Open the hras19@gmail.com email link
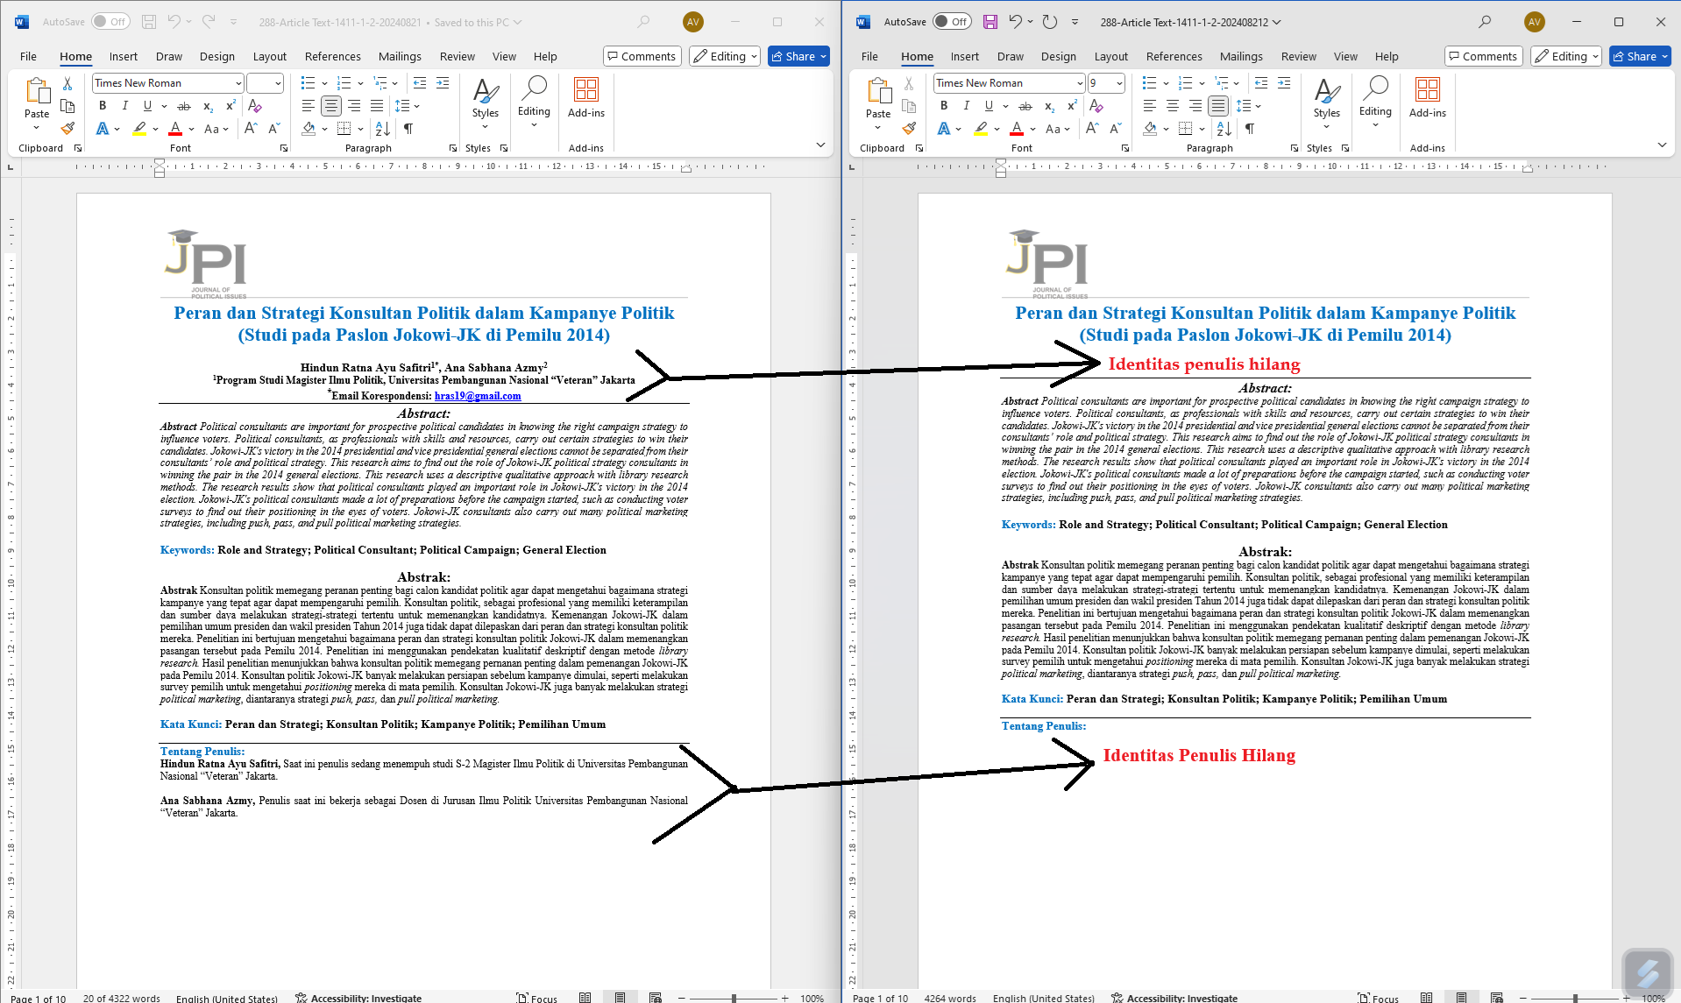The width and height of the screenshot is (1681, 1003). coord(478,396)
